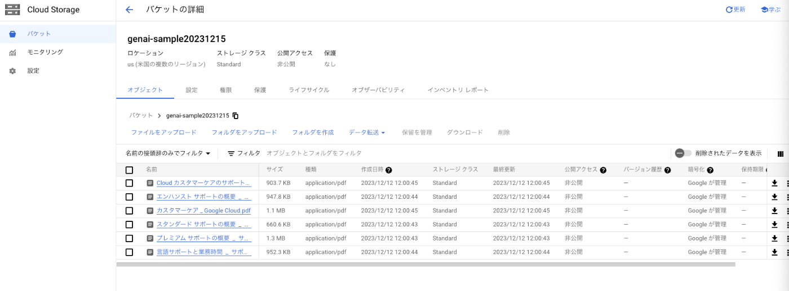
Task: Open the ライフサイクル tab
Action: [309, 90]
